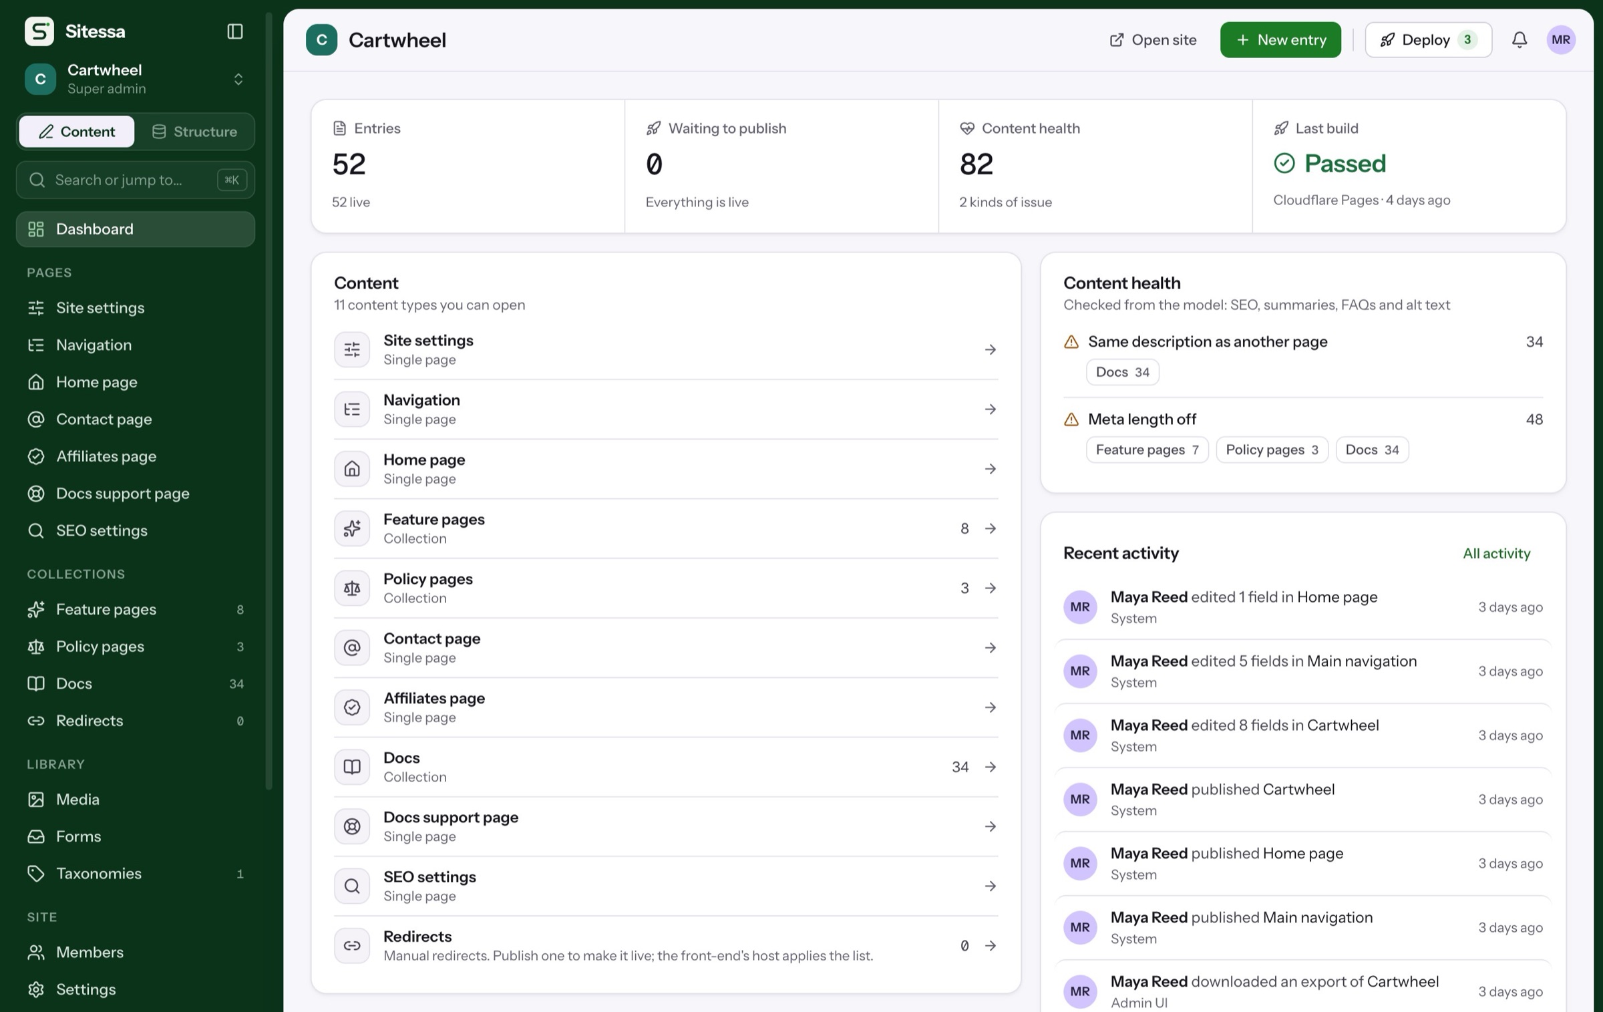Click the Docs book icon in Content list

tap(352, 767)
